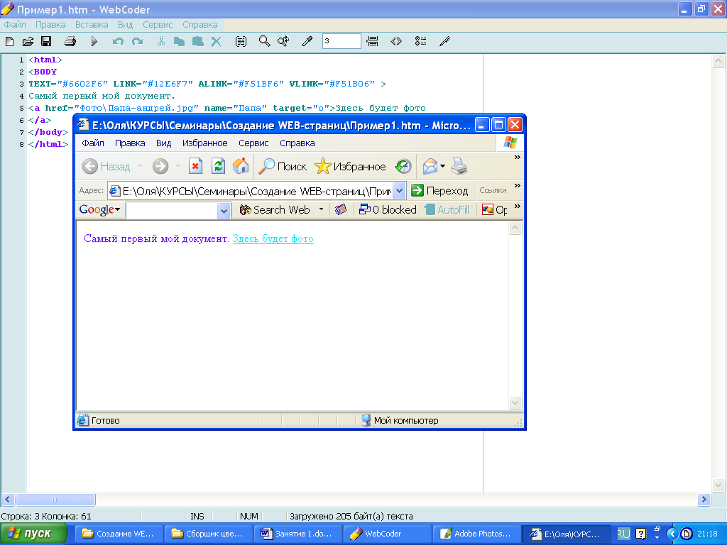
Task: Cut selection with the scissors icon
Action: [x=161, y=42]
